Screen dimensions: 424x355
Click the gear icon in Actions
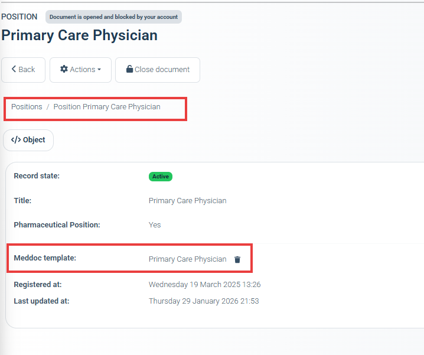(x=64, y=69)
